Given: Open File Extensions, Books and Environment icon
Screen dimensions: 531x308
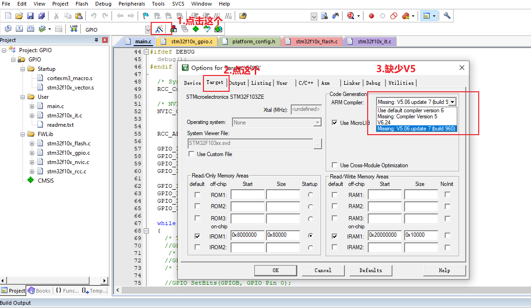Looking at the screenshot, I should 174,29.
